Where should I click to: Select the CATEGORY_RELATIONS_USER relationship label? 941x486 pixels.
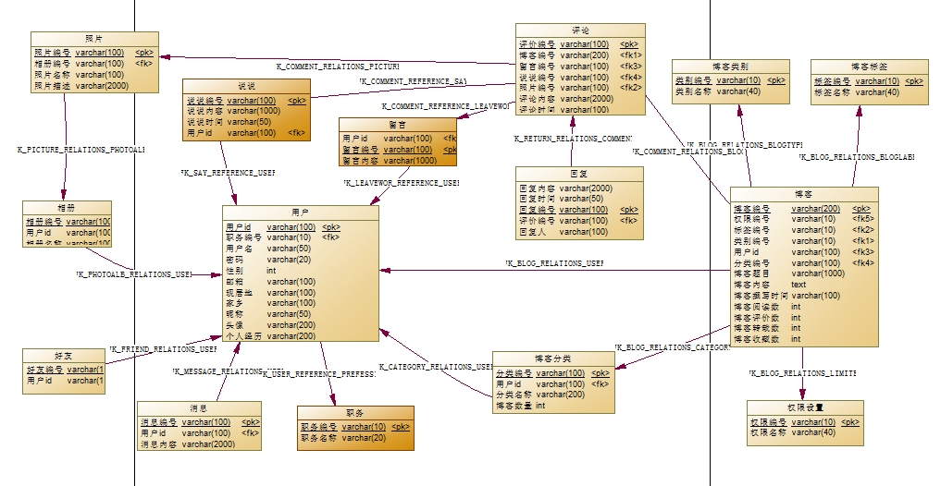(437, 367)
